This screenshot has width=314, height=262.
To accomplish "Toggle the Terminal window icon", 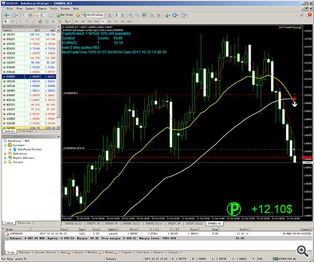I will click(x=43, y=15).
